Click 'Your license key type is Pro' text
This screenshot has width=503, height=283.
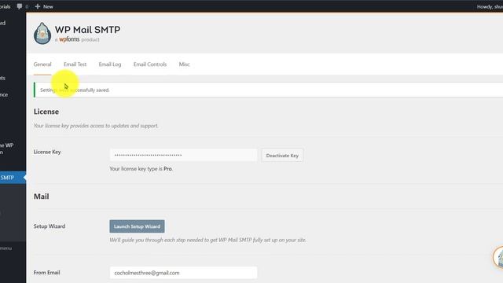pyautogui.click(x=141, y=169)
